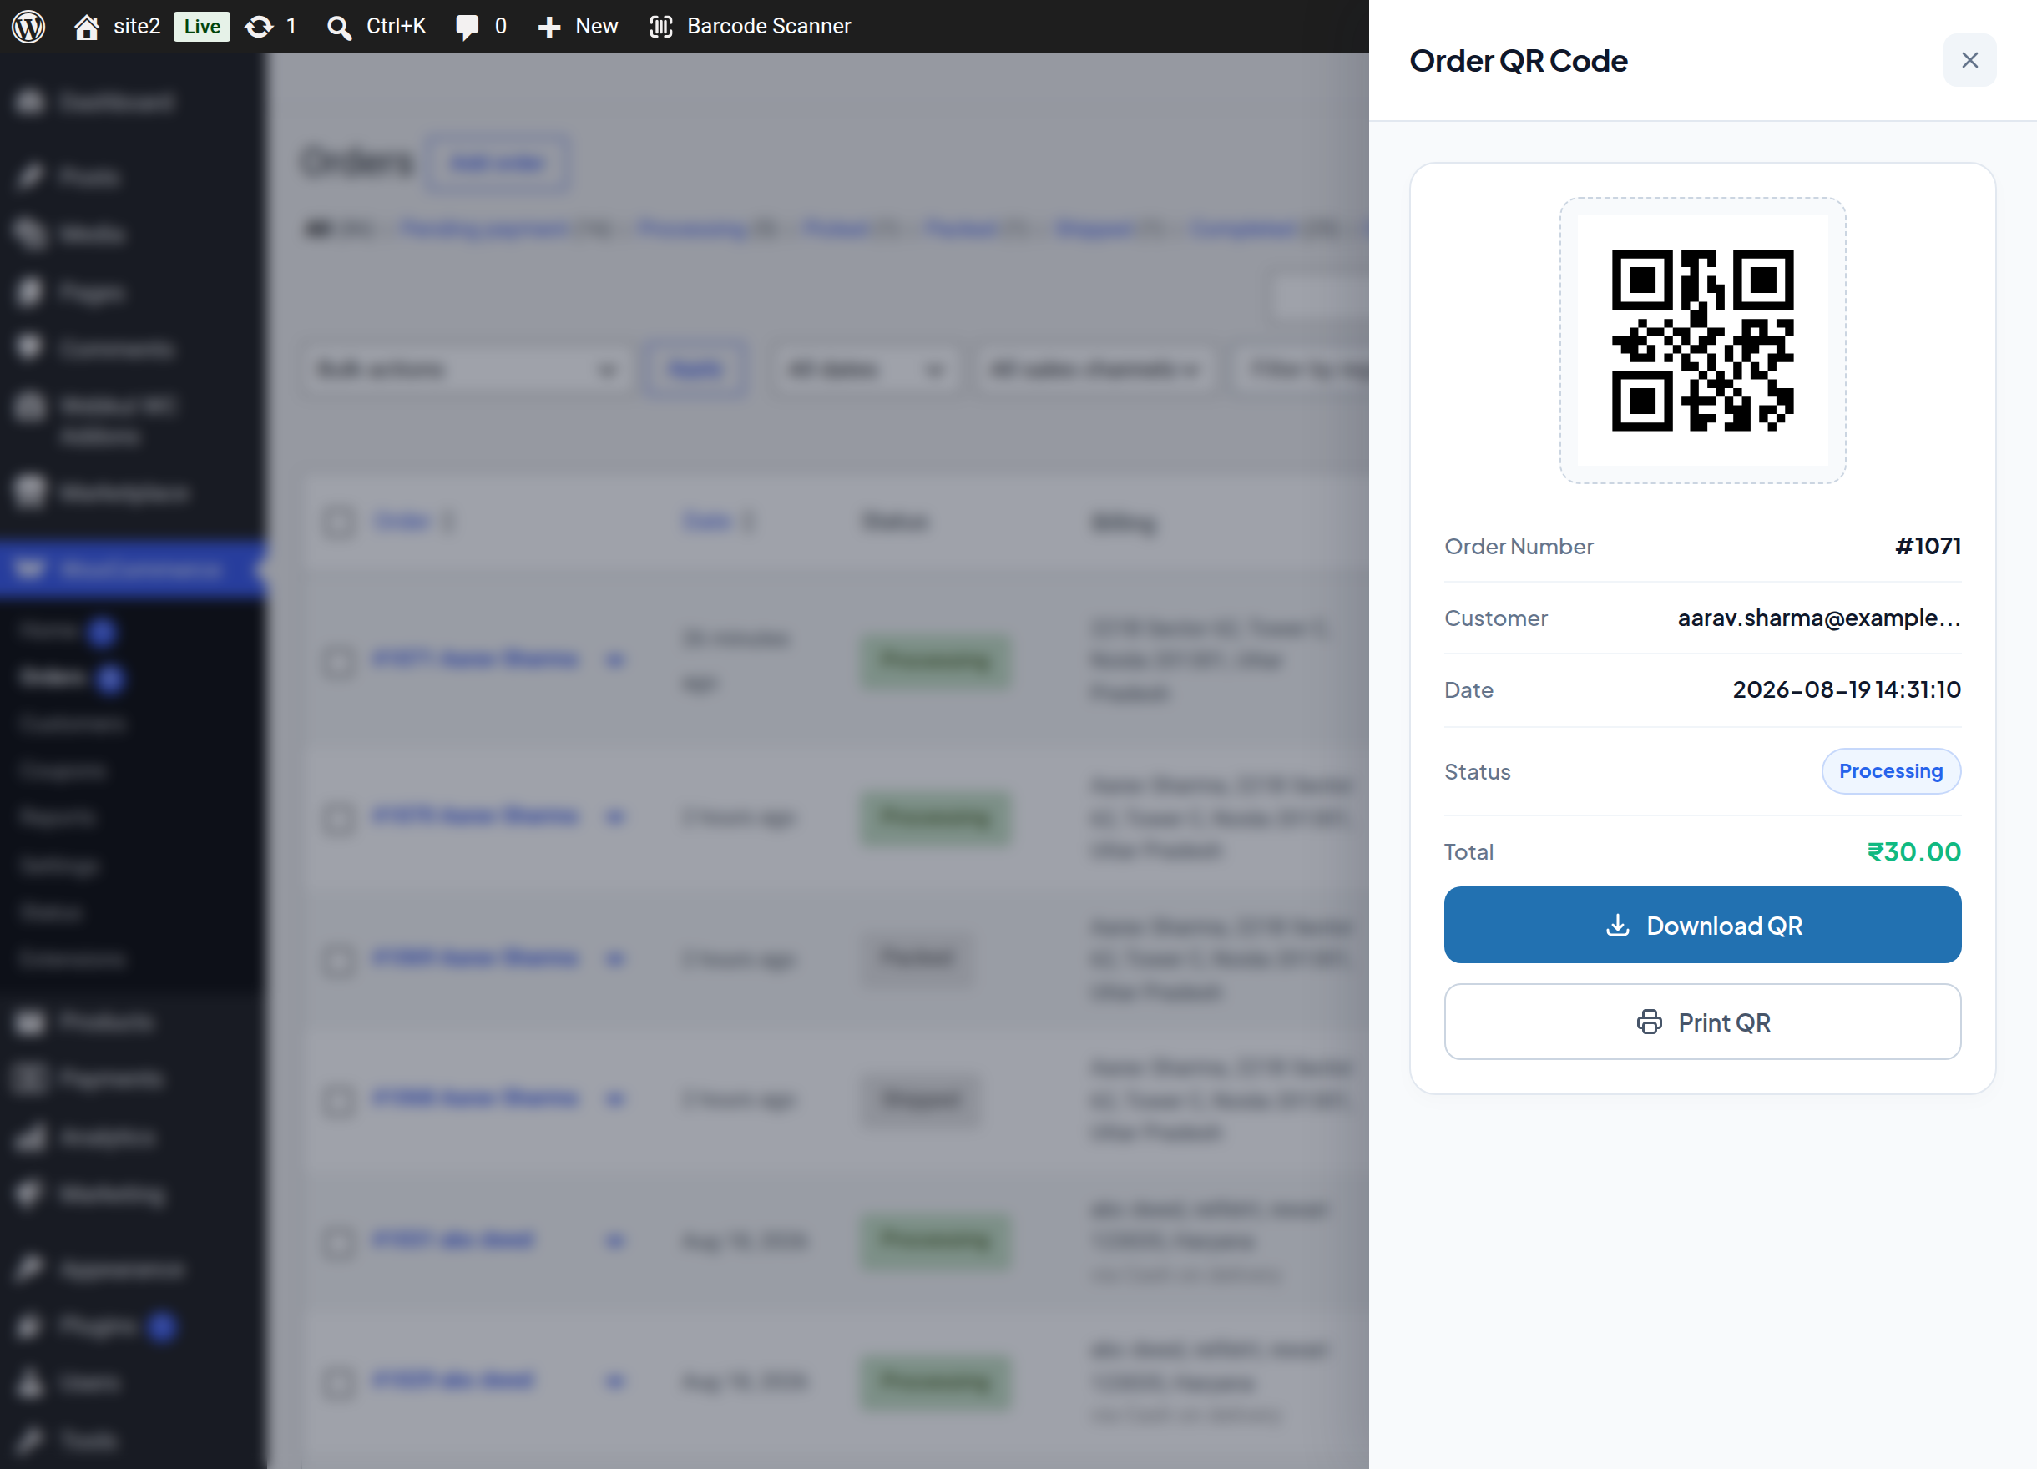Screen dimensions: 2037x1469
Task: Open the site2 home icon
Action: [x=86, y=27]
